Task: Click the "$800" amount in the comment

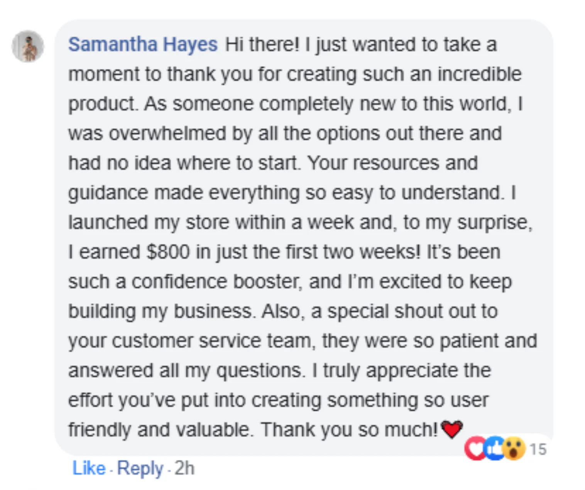Action: click(168, 252)
